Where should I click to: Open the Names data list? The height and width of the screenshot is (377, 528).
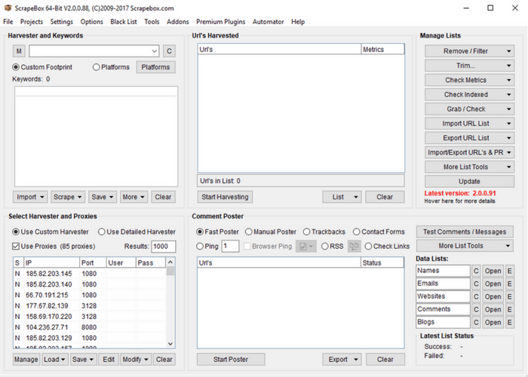[x=493, y=271]
